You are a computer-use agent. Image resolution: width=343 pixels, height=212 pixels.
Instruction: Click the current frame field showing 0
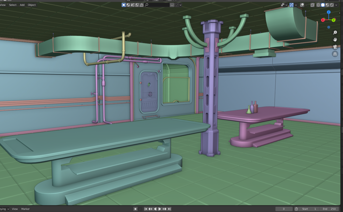click(284, 209)
